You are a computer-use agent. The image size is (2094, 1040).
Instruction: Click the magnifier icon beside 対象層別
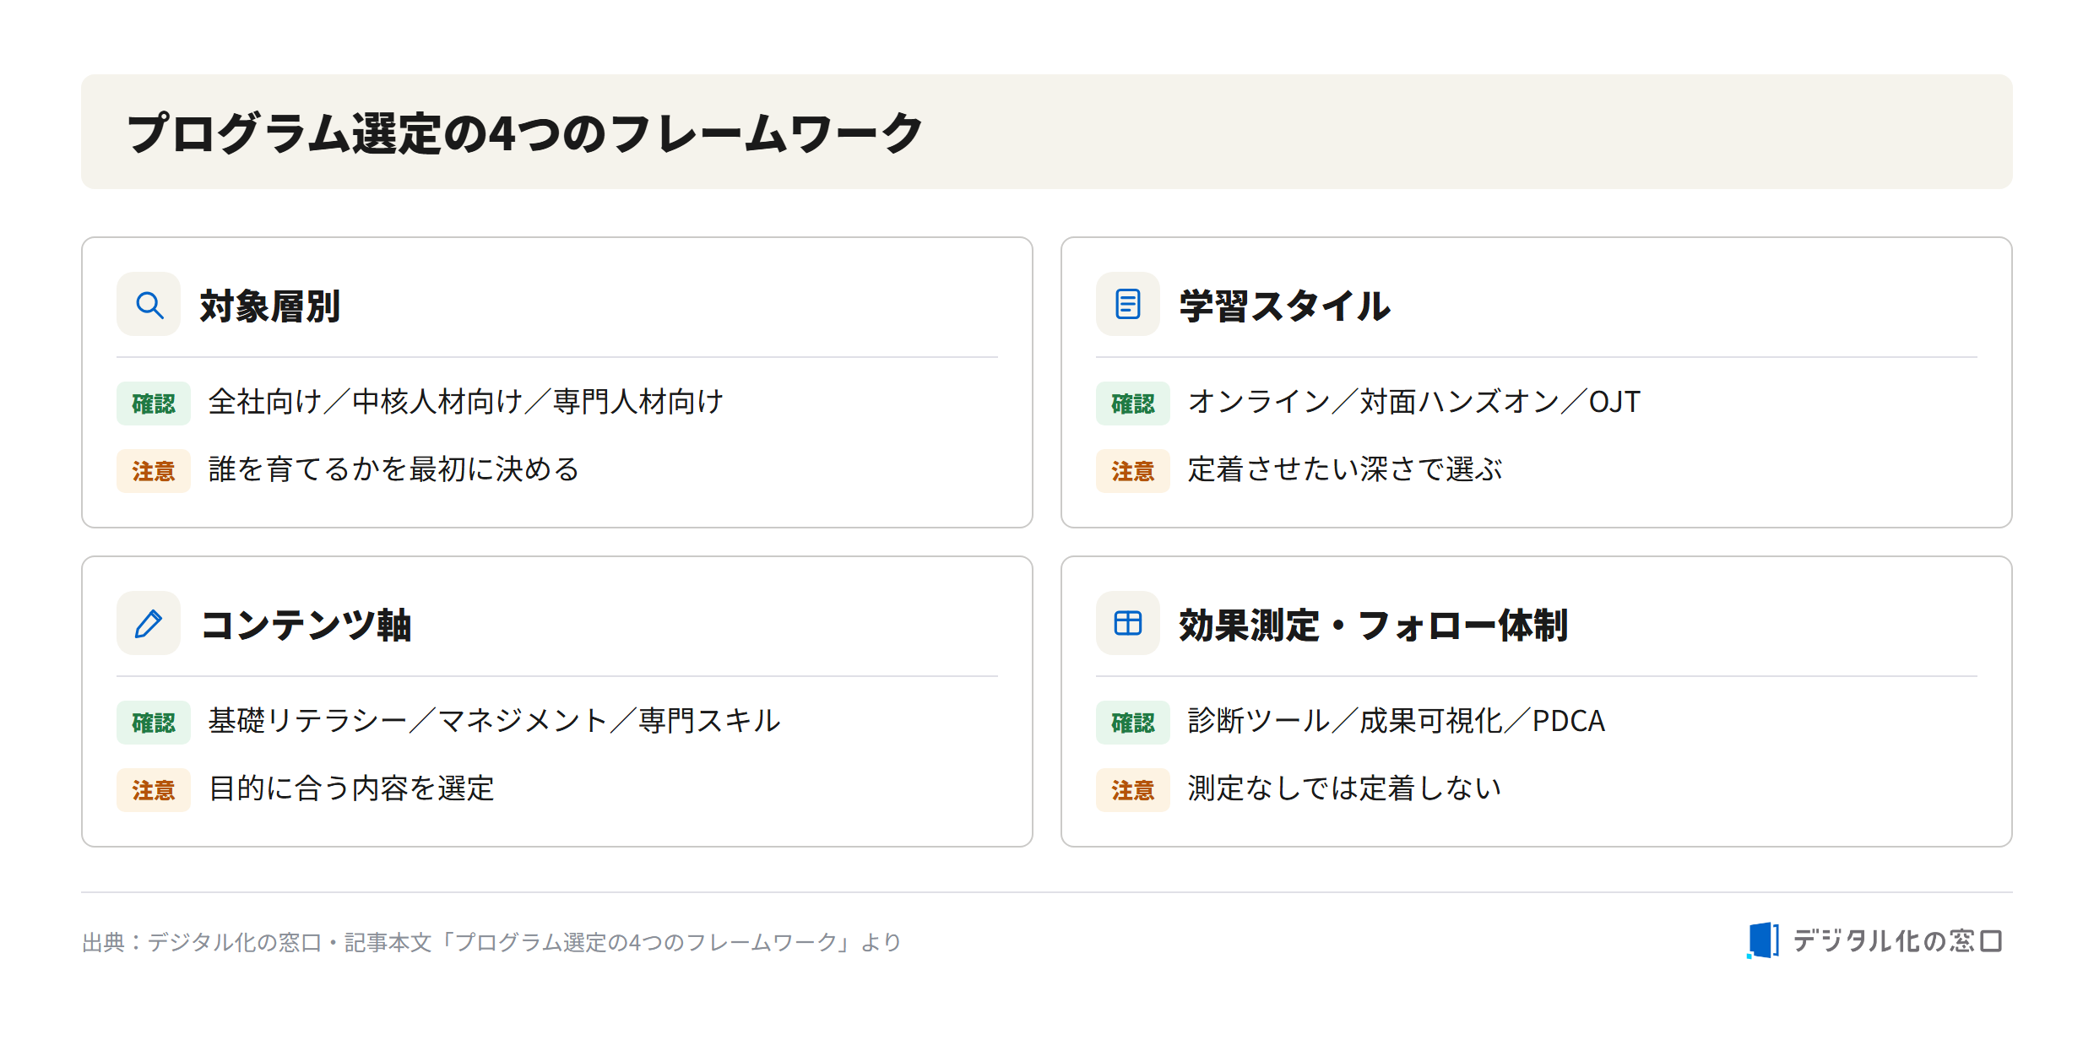click(149, 304)
